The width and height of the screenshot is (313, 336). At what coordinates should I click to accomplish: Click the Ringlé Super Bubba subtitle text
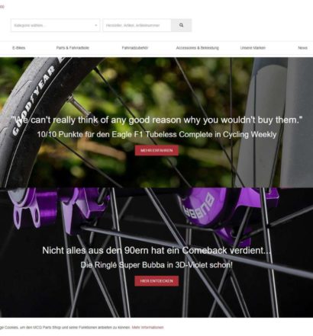[156, 265]
